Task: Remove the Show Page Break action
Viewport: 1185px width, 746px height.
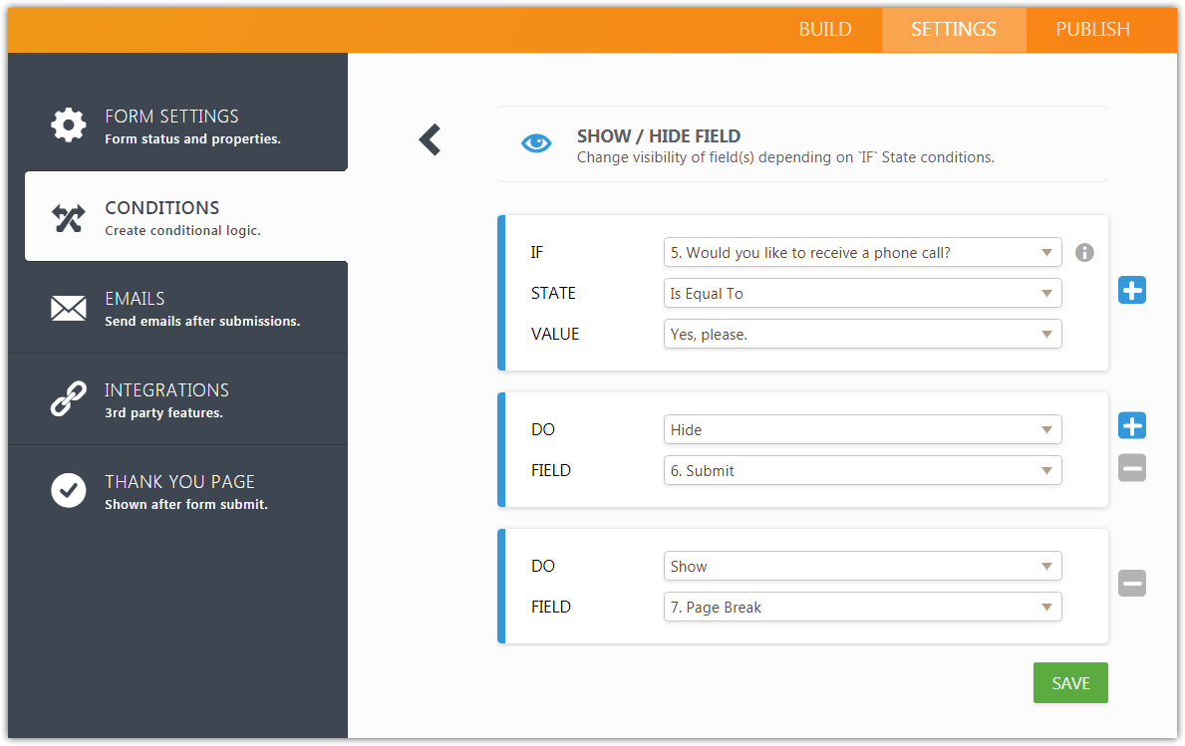Action: tap(1131, 584)
